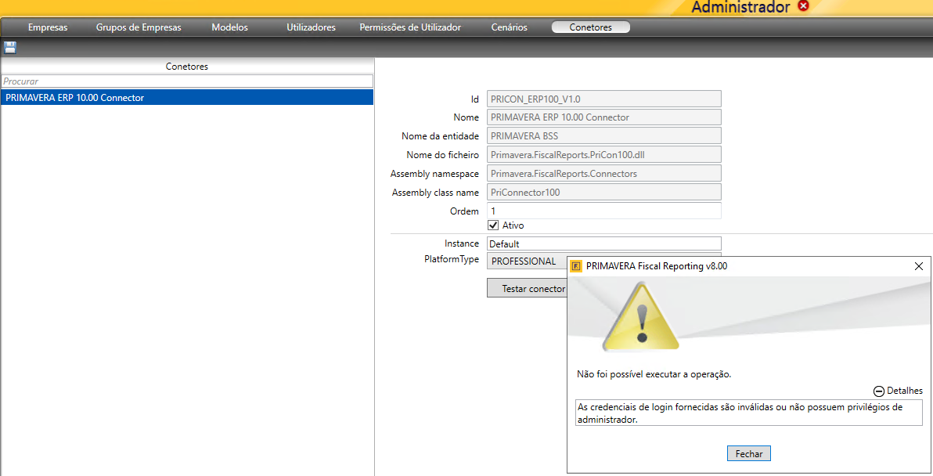
Task: Select Permissões de Utilizador tab
Action: pyautogui.click(x=410, y=27)
